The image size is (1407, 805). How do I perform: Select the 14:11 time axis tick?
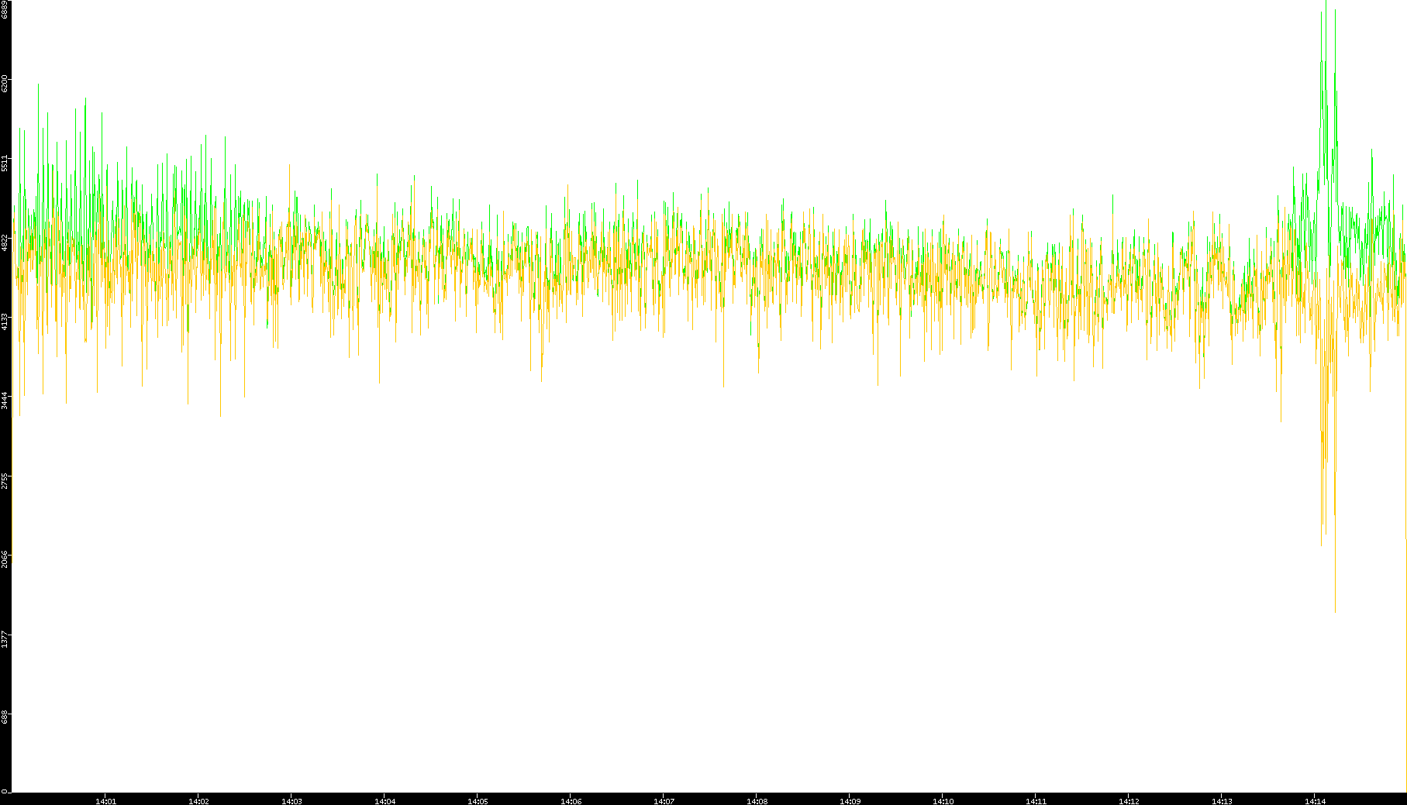(x=1036, y=801)
